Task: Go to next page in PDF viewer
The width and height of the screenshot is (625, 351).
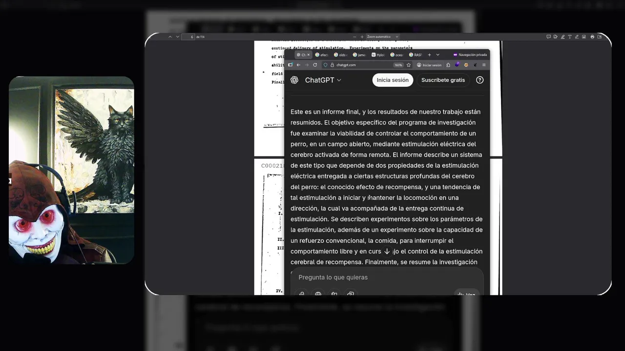Action: coord(177,37)
